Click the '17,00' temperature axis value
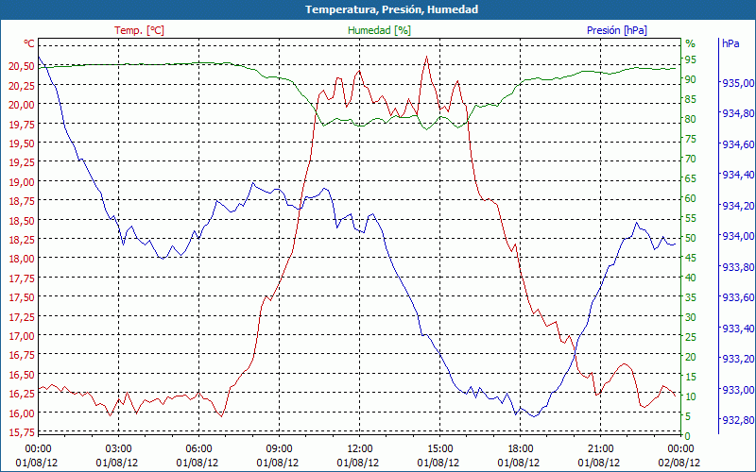The height and width of the screenshot is (472, 756). 21,336
